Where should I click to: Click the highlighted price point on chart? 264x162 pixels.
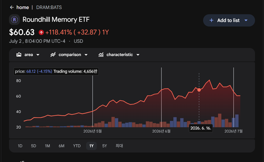199,90
